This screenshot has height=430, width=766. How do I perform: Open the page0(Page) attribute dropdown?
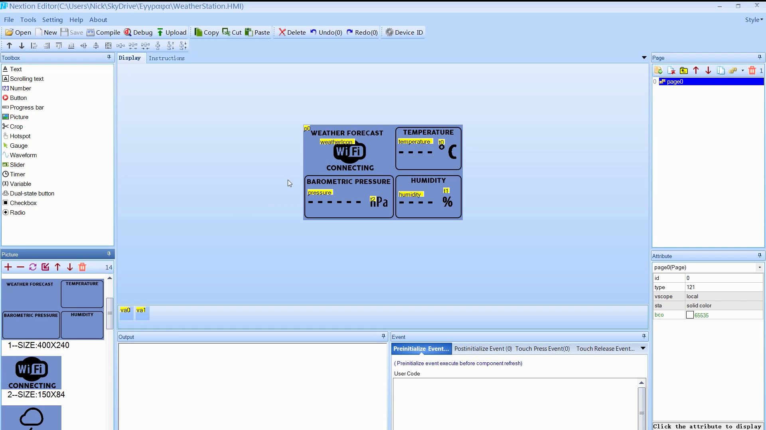coord(759,268)
